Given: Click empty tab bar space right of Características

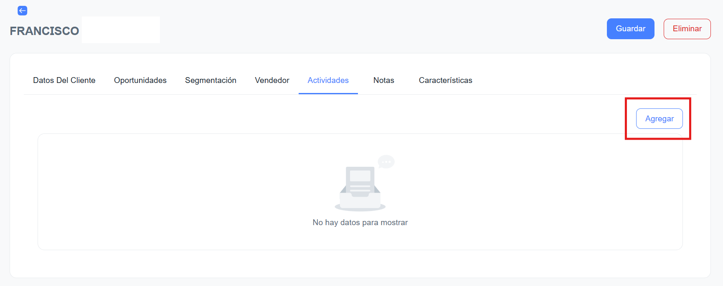Looking at the screenshot, I should click(x=585, y=80).
